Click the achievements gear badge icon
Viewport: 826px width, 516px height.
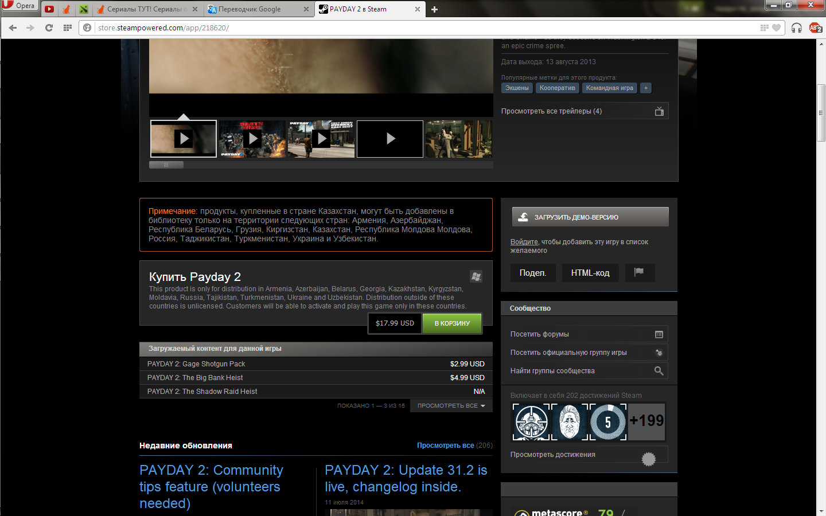649,459
